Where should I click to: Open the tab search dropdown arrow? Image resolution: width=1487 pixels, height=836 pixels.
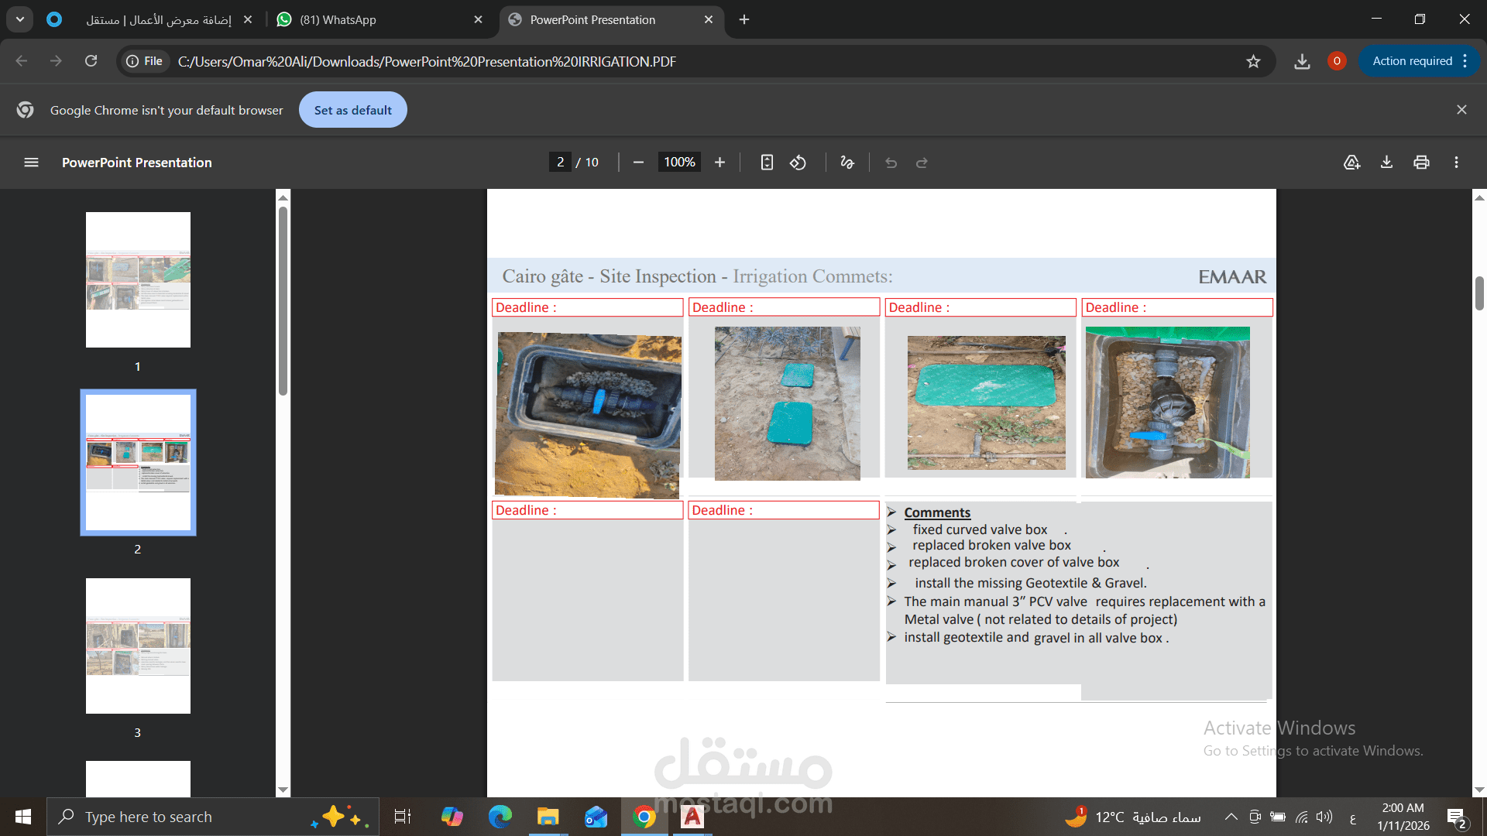(x=20, y=19)
